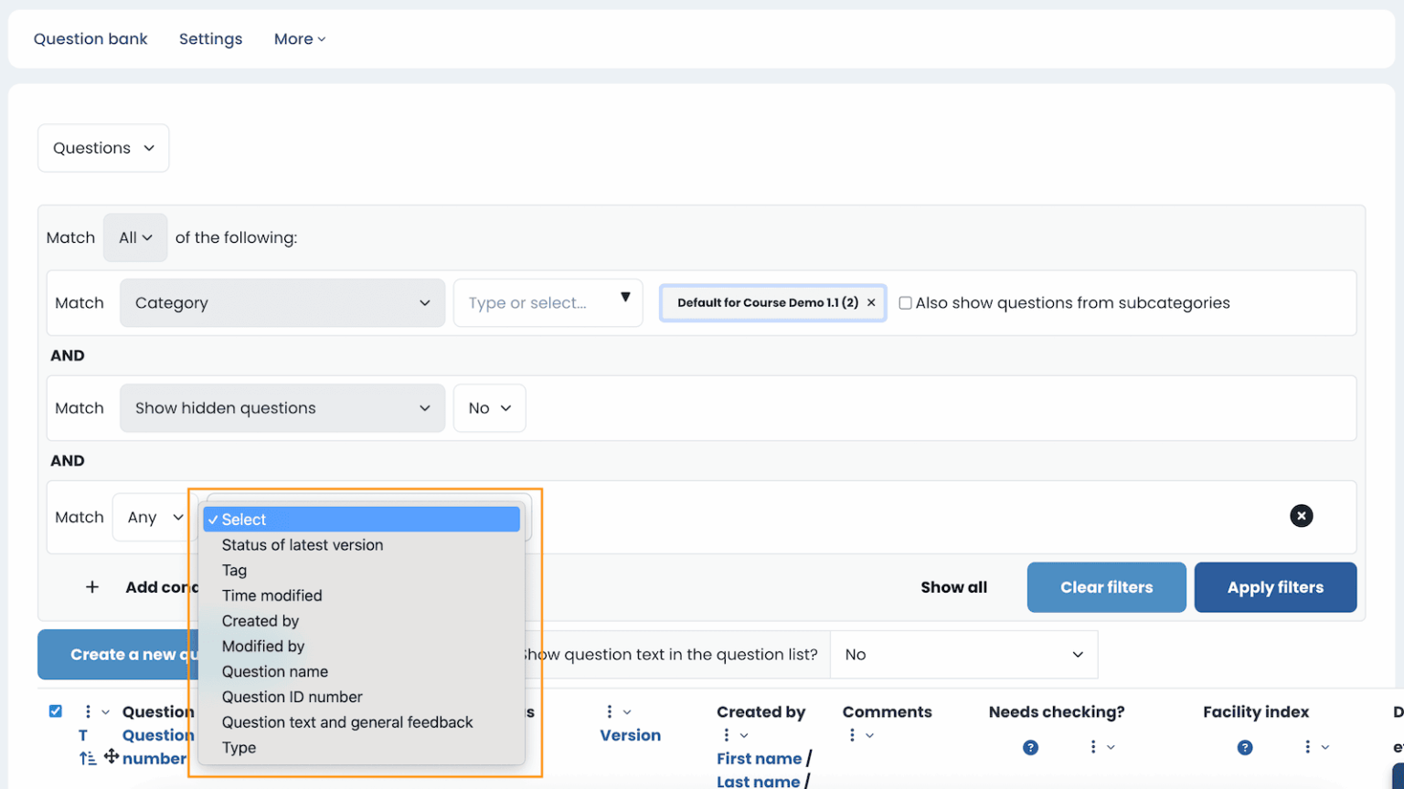1404x789 pixels.
Task: Click the plus icon to add a condition
Action: 91,587
